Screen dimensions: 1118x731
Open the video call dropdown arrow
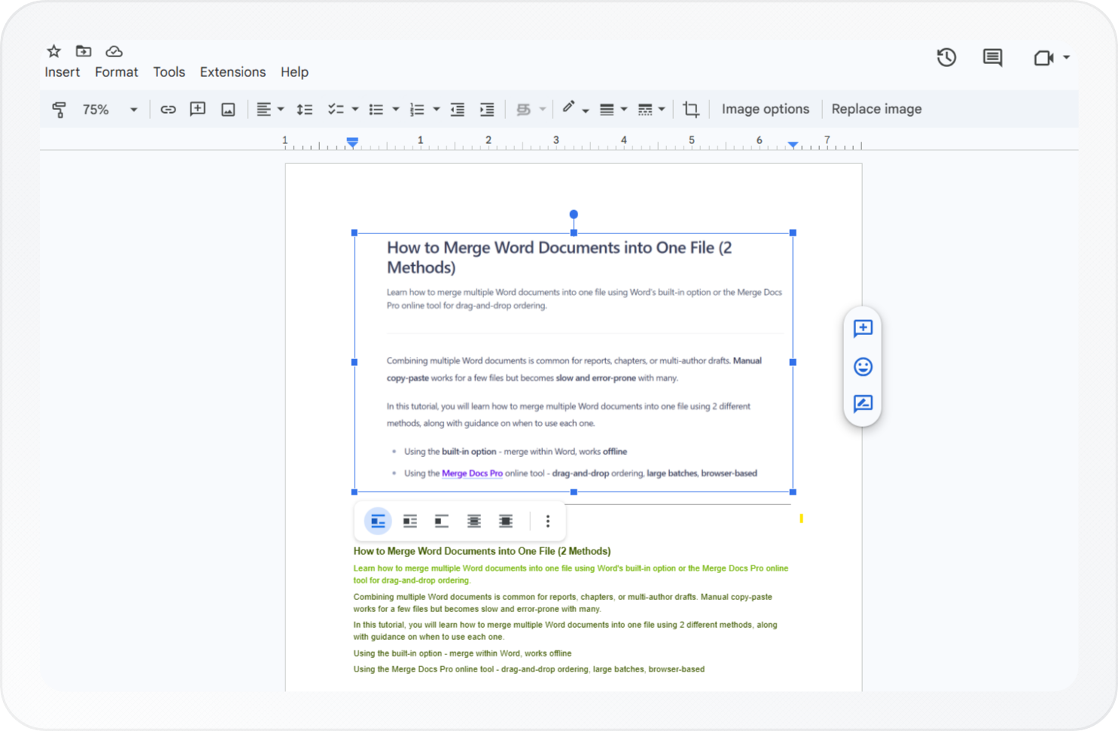tap(1066, 57)
